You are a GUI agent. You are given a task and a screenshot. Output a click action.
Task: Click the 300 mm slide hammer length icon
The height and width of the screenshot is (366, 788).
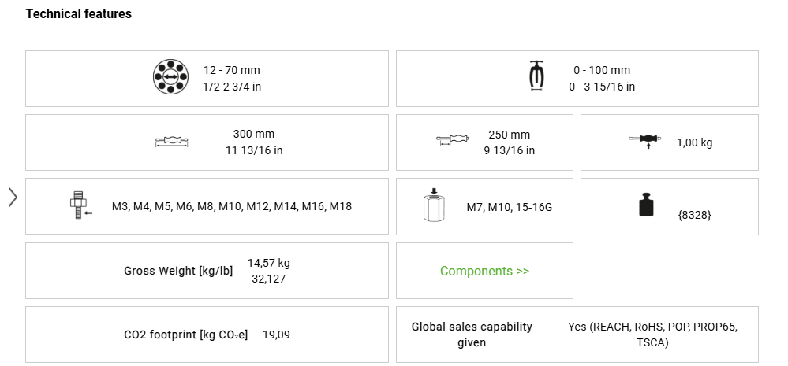pos(172,142)
